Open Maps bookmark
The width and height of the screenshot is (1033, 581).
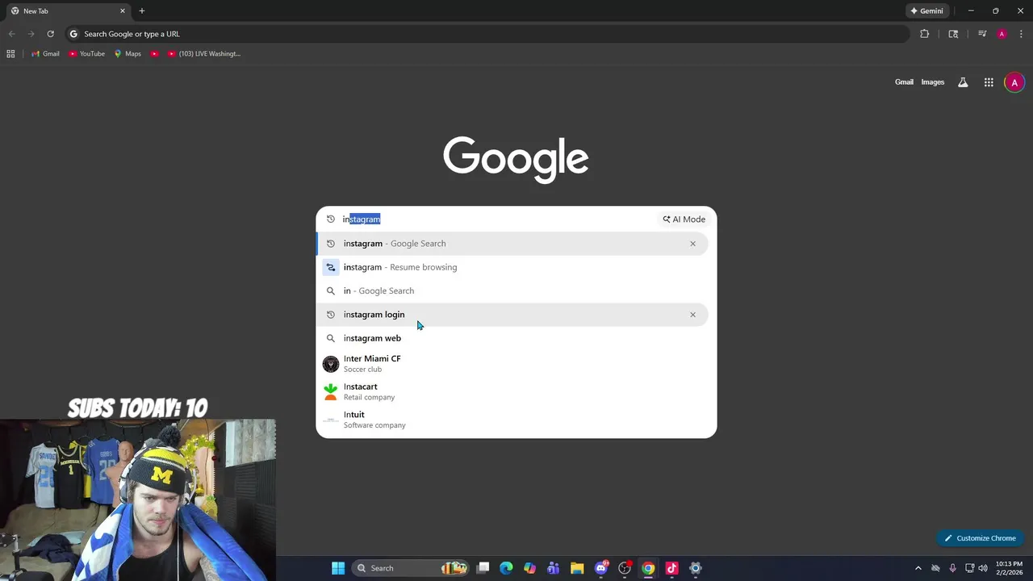[128, 54]
